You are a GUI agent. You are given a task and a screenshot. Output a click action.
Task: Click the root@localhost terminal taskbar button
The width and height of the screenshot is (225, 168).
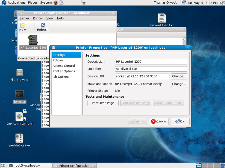pos(30,165)
